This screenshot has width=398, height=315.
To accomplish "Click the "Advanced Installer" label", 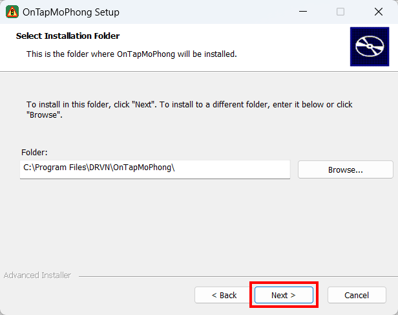I will (37, 275).
